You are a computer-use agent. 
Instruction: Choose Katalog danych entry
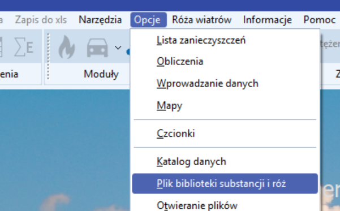(225, 162)
